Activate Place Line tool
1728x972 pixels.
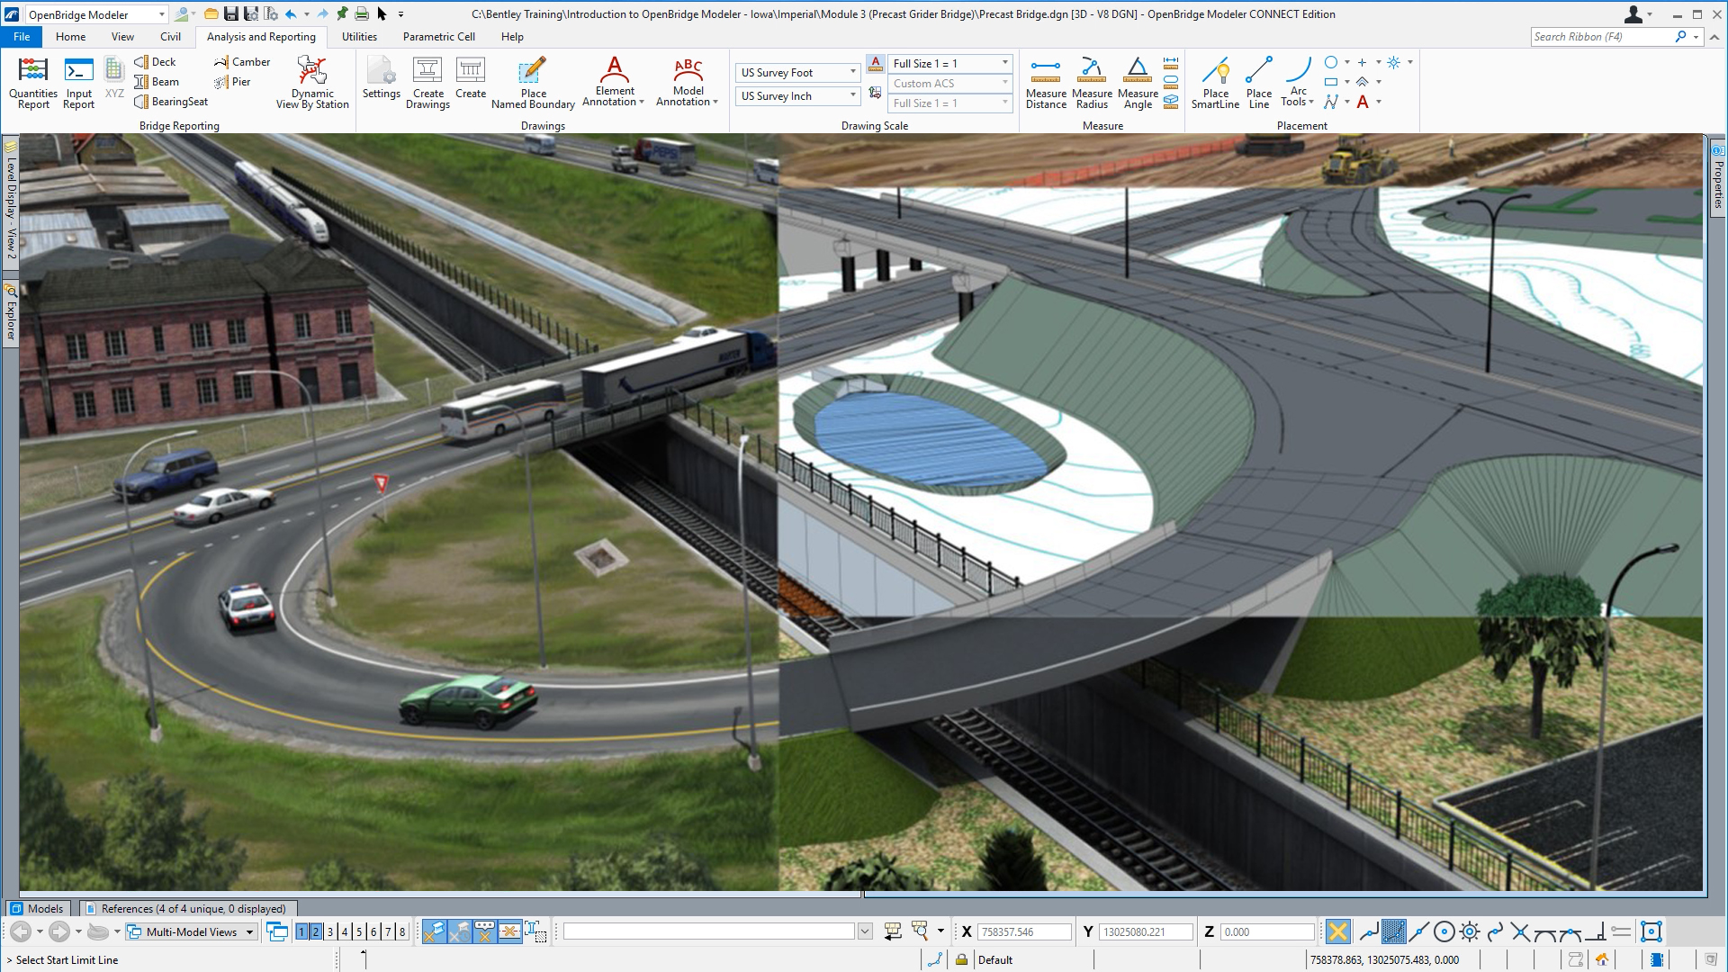(1259, 83)
